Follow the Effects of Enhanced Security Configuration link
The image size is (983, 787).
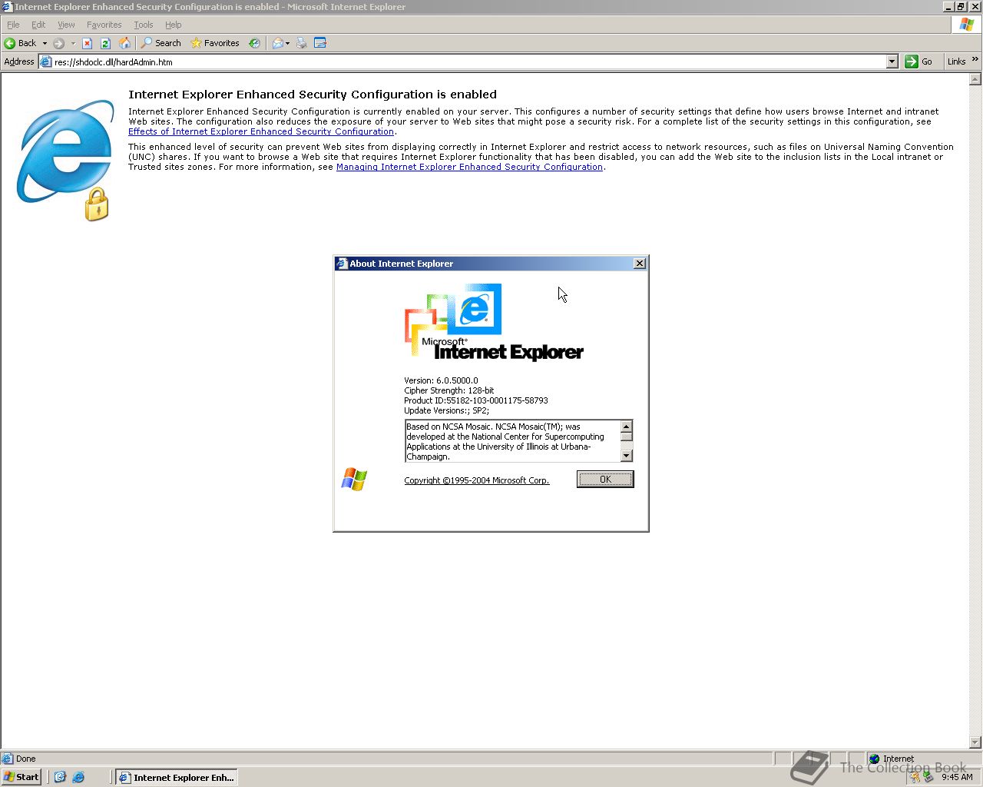[261, 131]
